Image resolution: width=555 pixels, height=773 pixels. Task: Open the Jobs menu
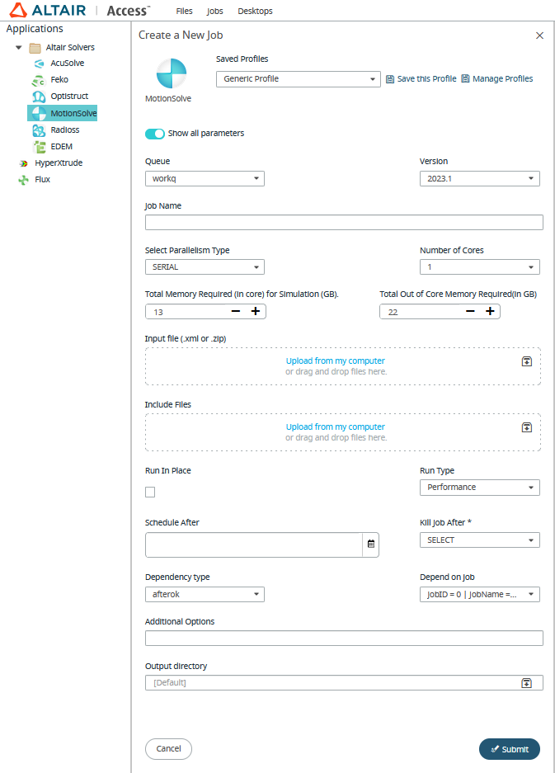[214, 11]
